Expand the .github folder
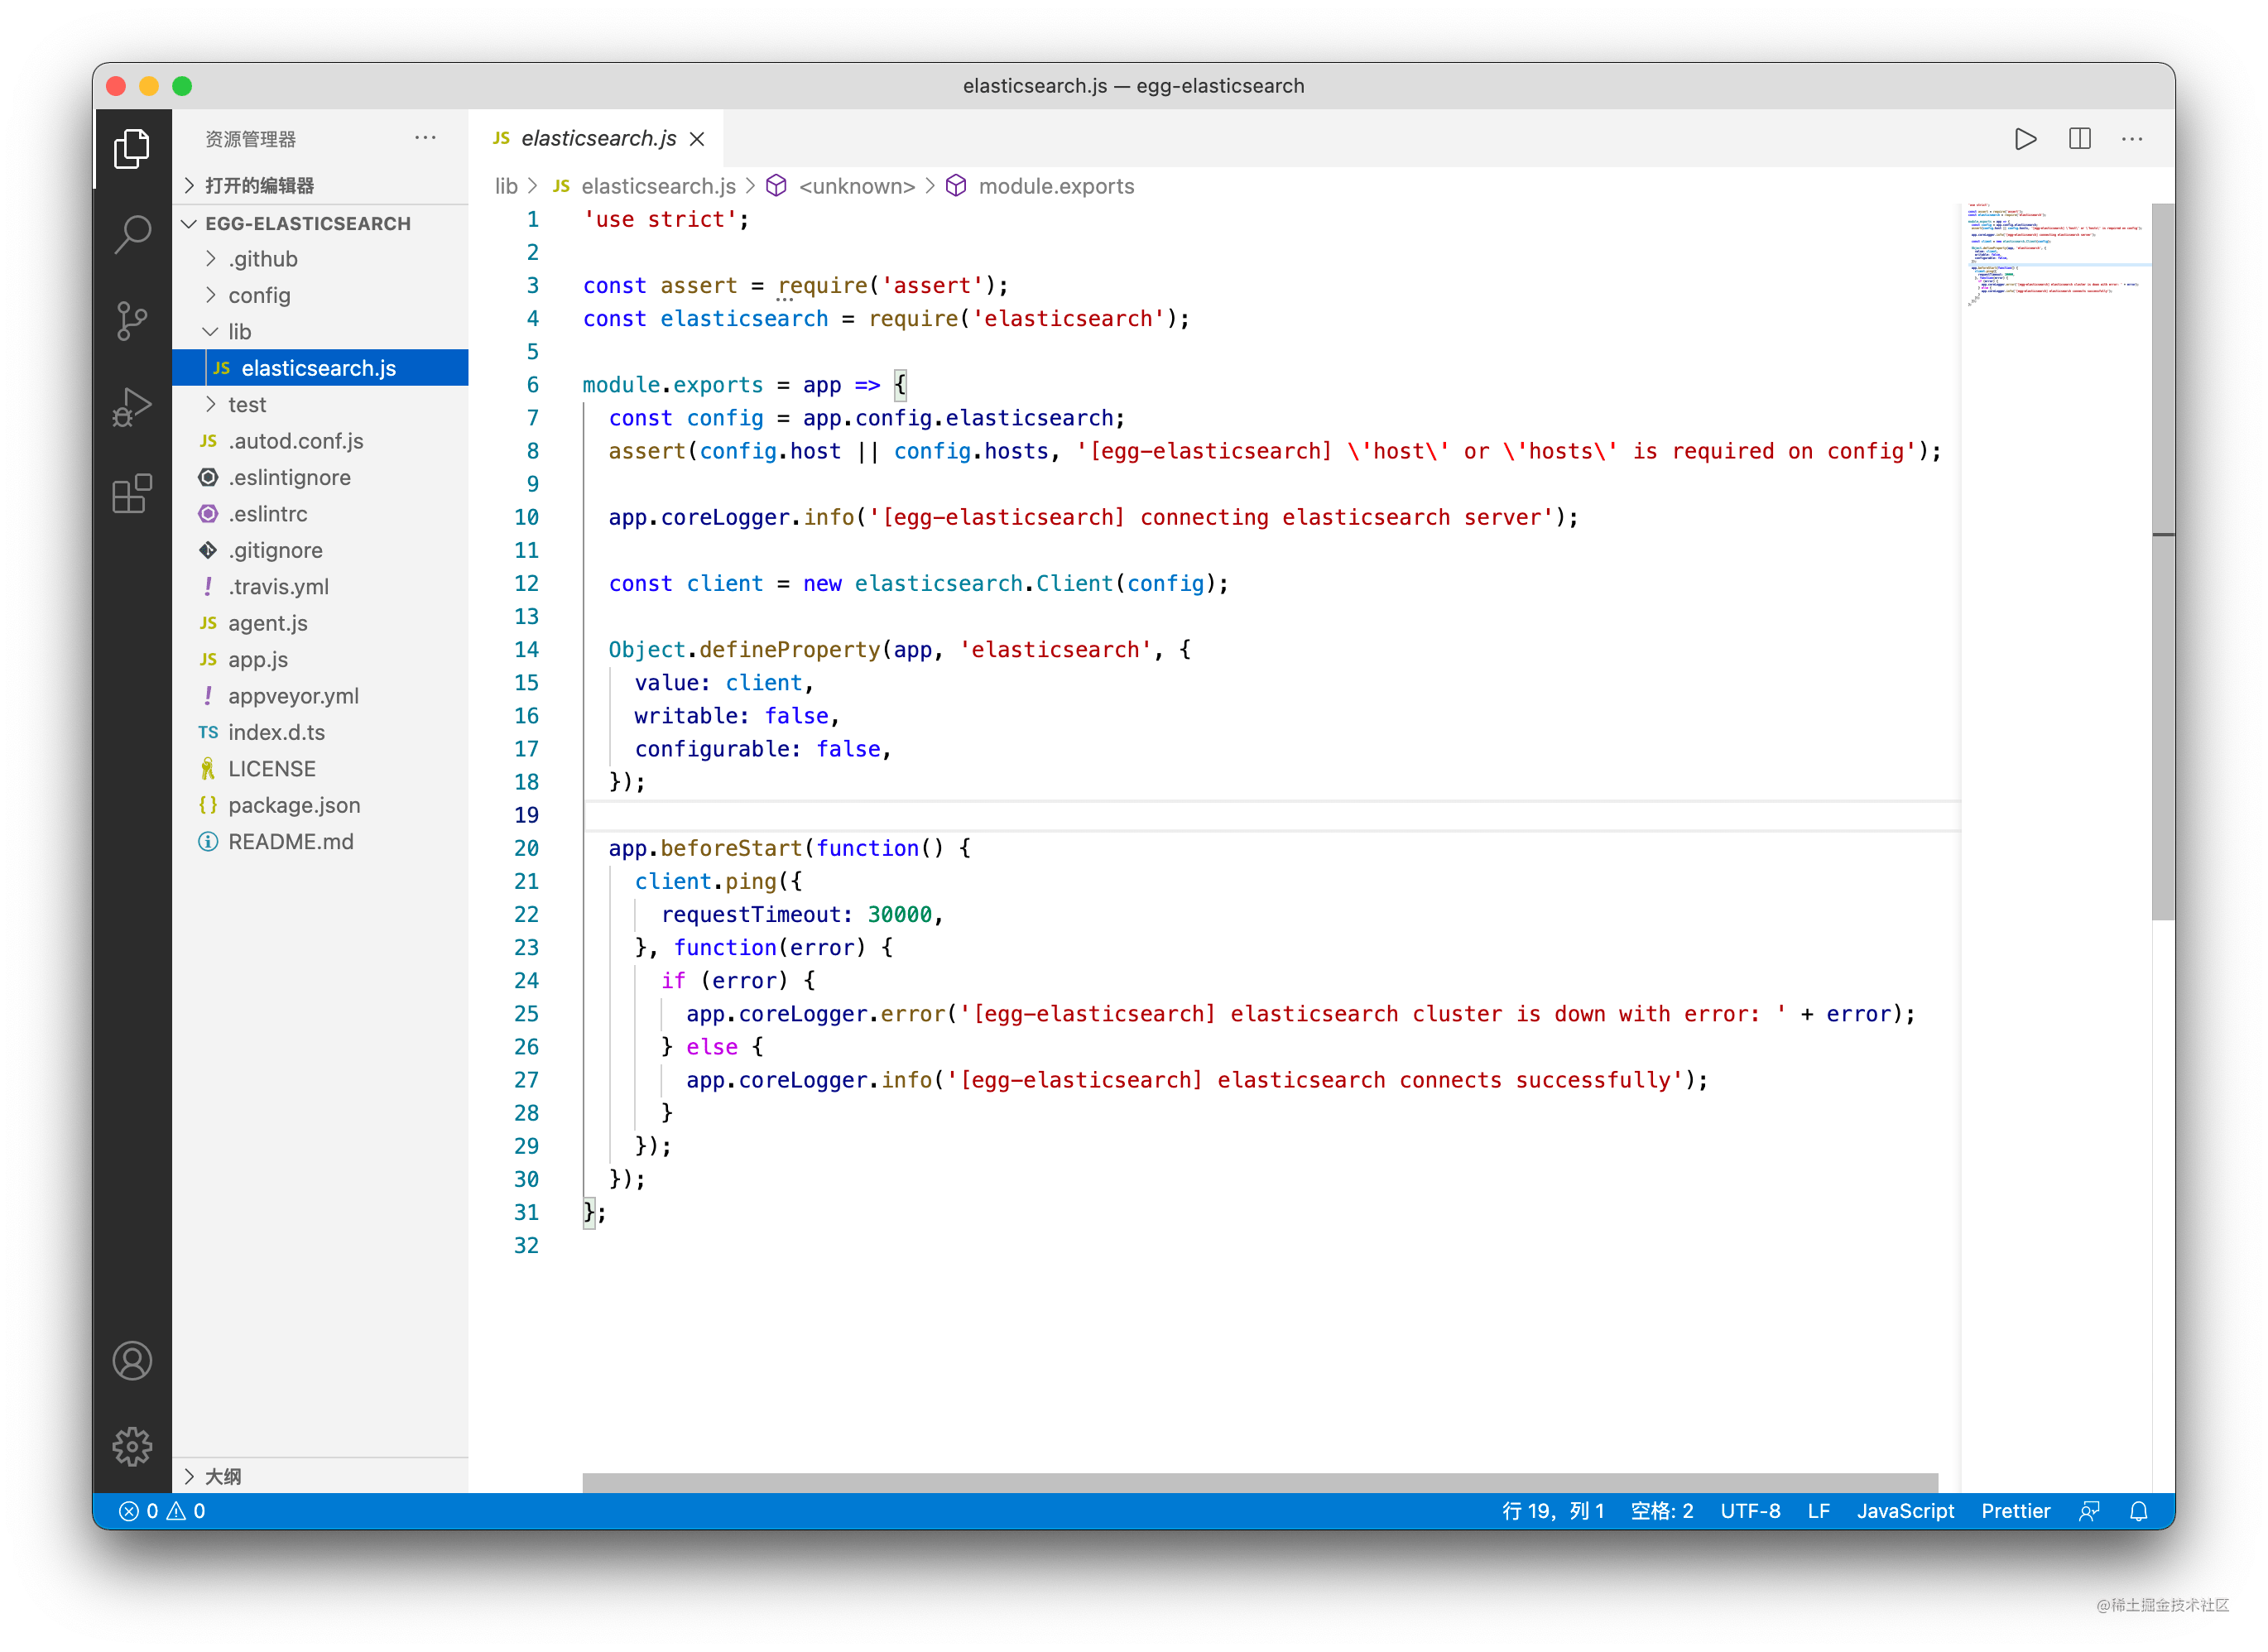 pyautogui.click(x=262, y=259)
